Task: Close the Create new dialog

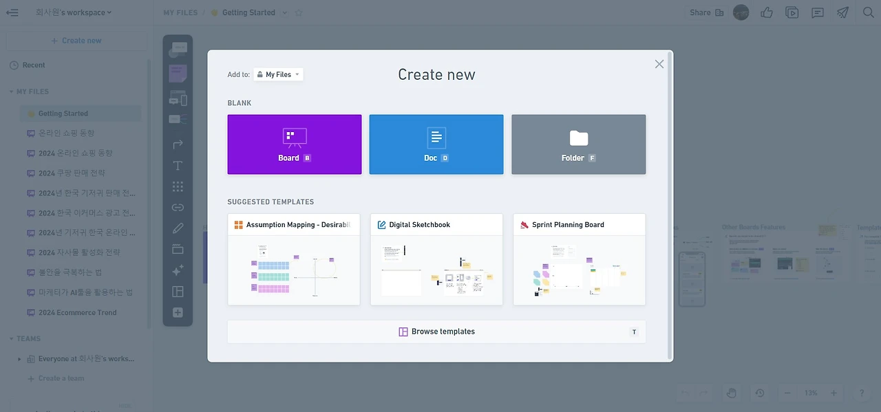Action: [659, 64]
